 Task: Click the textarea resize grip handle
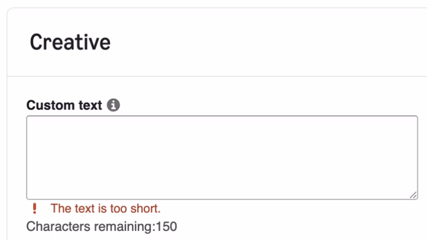coord(413,195)
